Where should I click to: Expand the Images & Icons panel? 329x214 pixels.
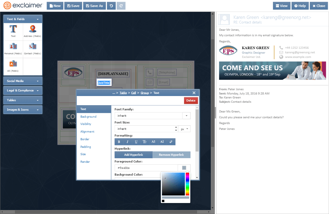pyautogui.click(x=23, y=110)
